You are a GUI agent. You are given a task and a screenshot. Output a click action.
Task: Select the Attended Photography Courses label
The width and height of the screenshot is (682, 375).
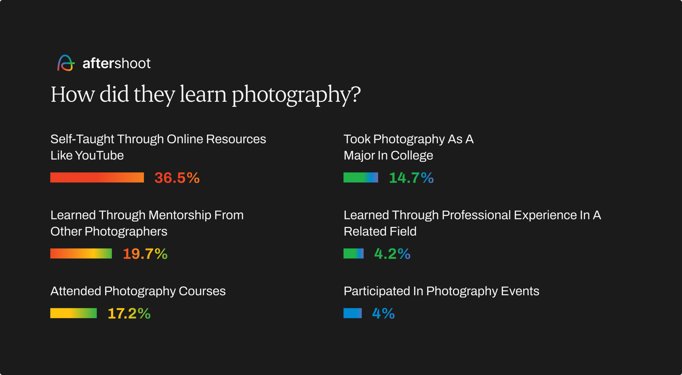point(138,291)
